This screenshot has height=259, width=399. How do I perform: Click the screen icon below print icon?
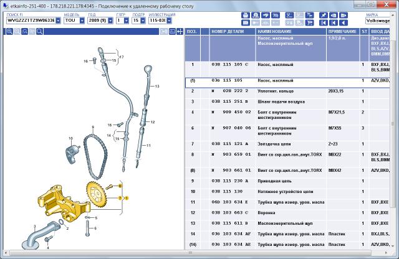246,22
